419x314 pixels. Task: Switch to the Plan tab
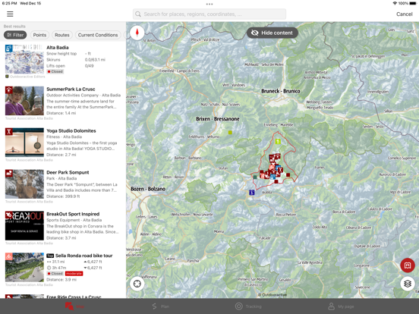160,306
